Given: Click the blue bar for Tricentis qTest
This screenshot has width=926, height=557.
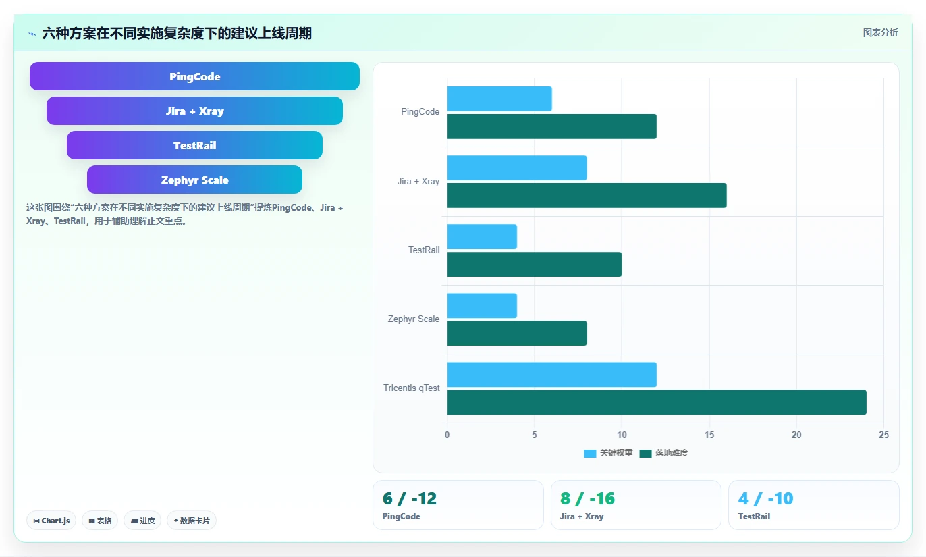Looking at the screenshot, I should coord(552,374).
